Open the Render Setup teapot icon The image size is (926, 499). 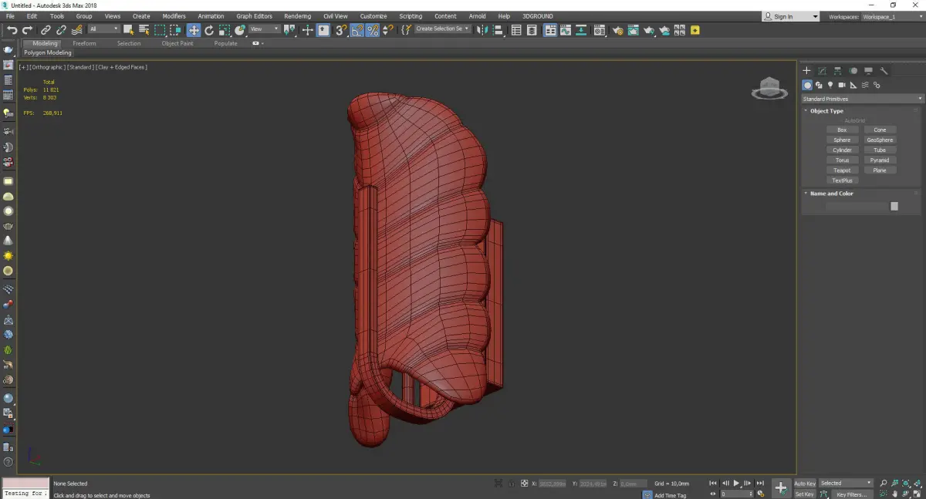[x=617, y=30]
